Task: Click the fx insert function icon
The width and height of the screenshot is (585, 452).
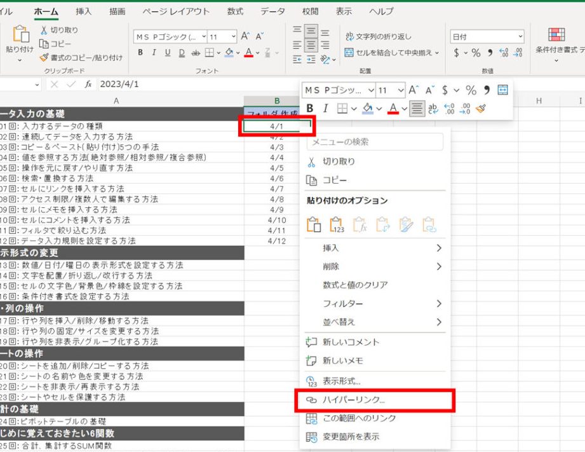Action: click(x=88, y=85)
